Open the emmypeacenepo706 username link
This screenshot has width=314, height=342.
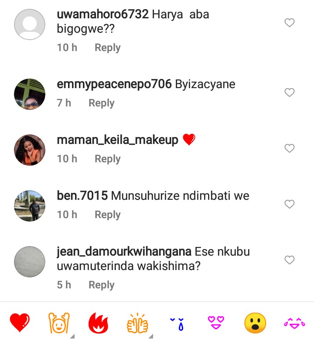click(x=114, y=84)
